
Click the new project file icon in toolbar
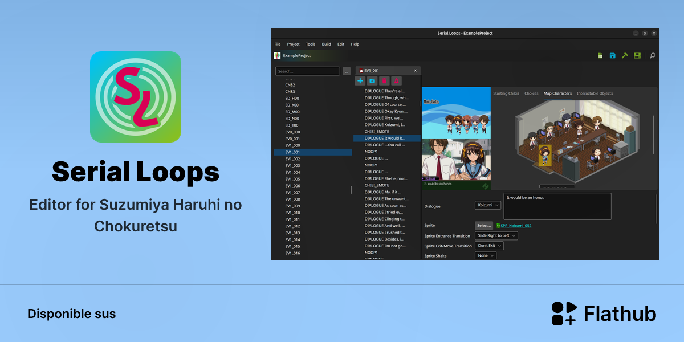(x=600, y=55)
